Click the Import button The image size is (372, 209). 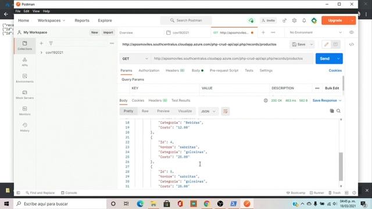coord(108,33)
